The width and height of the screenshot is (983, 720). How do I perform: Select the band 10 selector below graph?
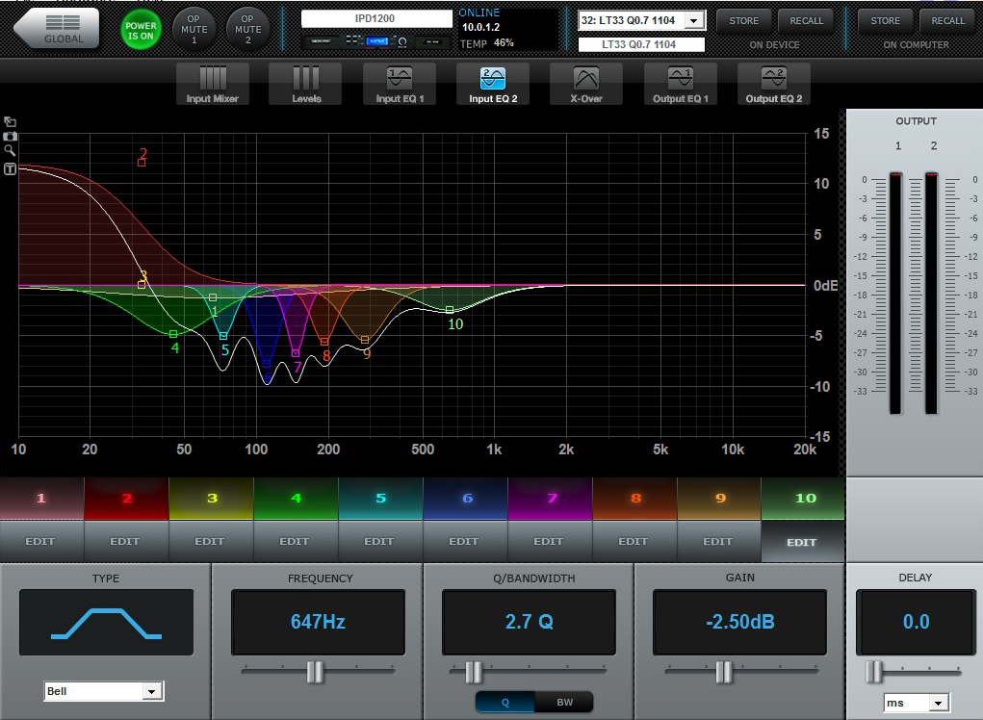(x=804, y=499)
